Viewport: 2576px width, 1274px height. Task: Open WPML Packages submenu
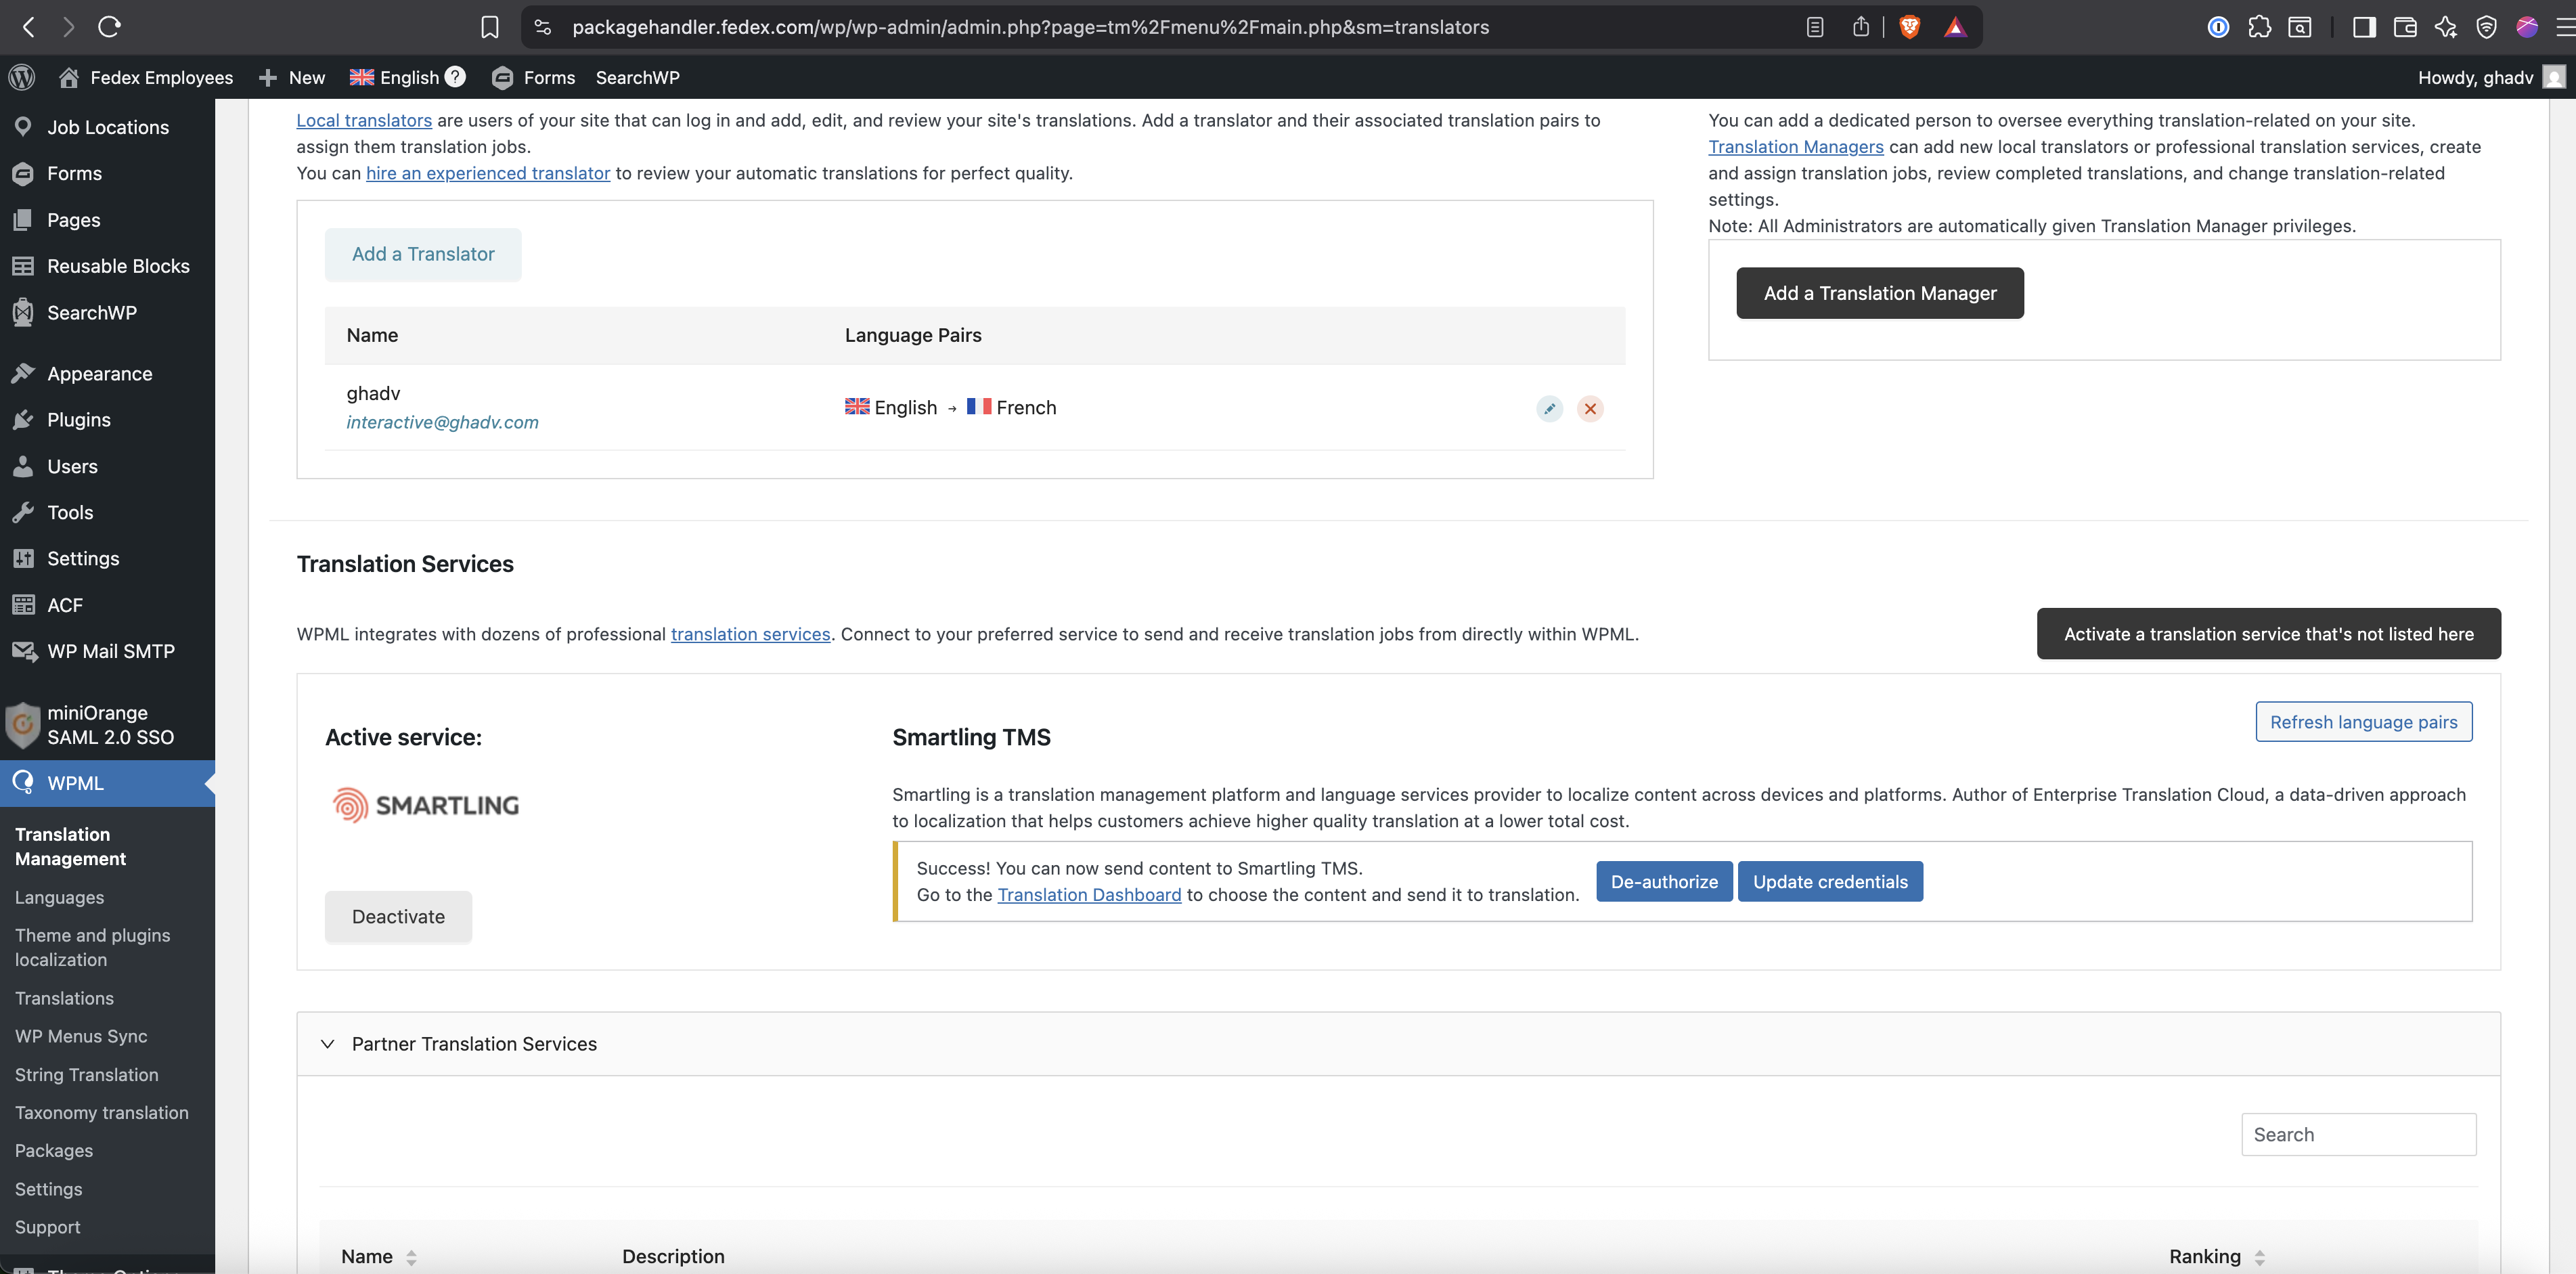pos(54,1151)
